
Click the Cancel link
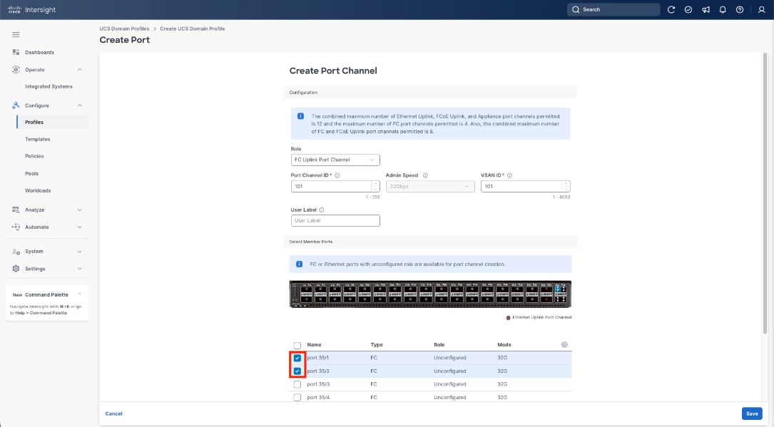113,413
